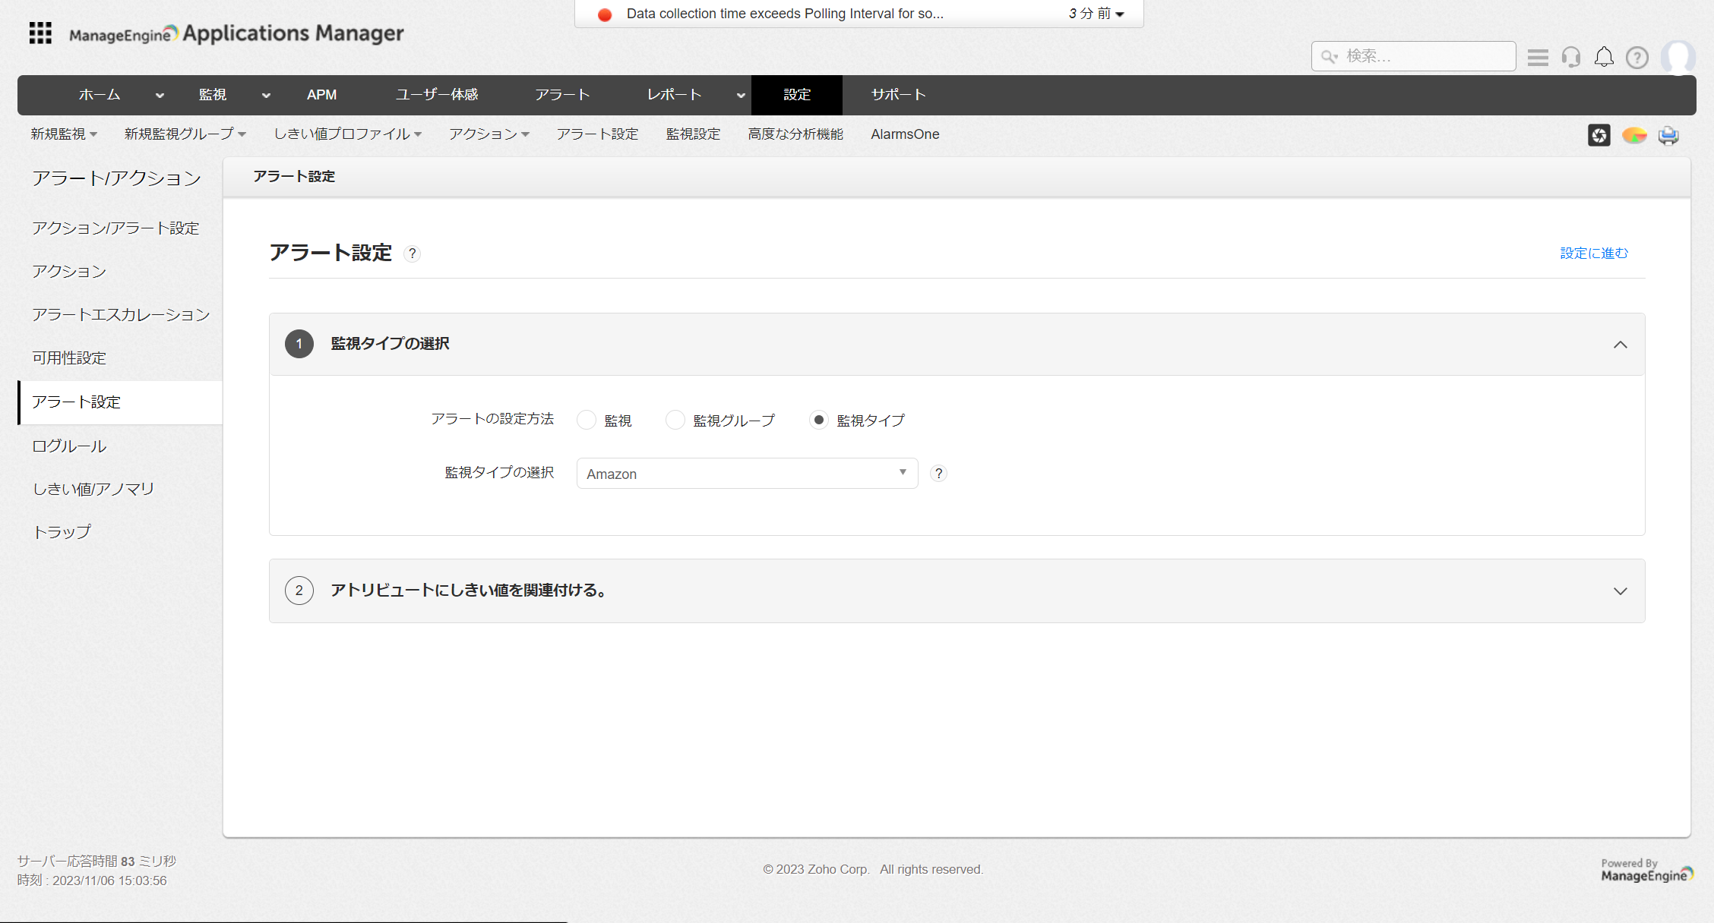This screenshot has width=1714, height=923.
Task: Open the hamburger list icon beside search
Action: point(1538,57)
